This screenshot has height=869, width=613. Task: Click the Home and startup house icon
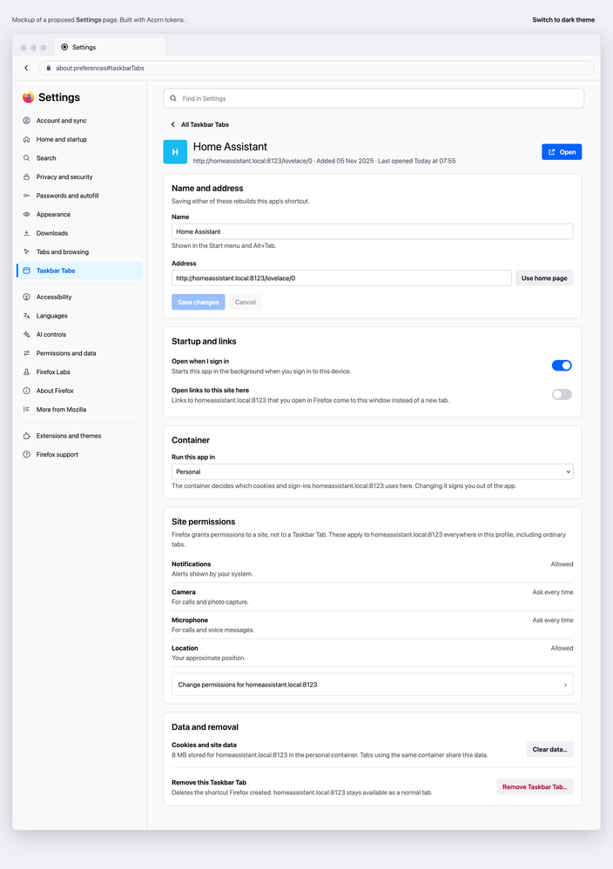[x=26, y=139]
